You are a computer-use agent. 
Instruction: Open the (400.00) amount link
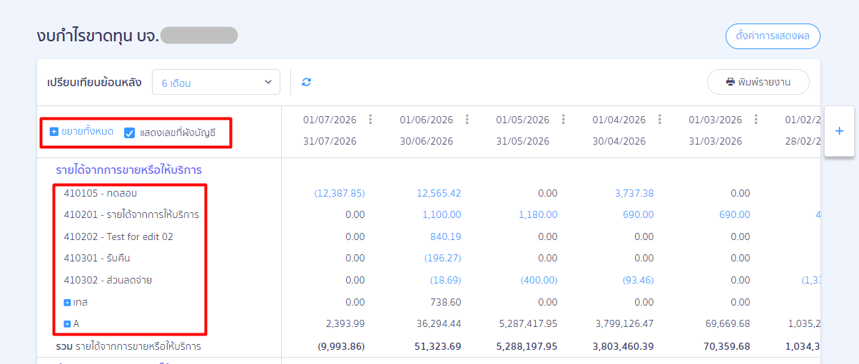coord(539,280)
